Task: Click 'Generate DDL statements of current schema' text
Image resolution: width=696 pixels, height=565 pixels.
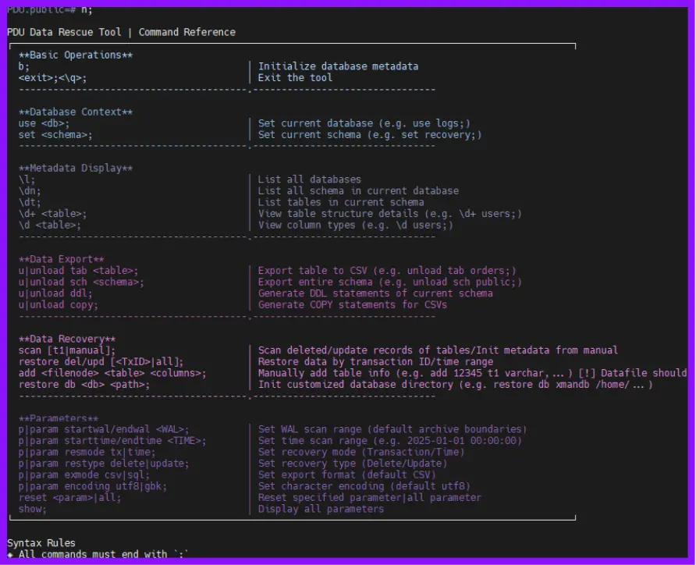Action: (x=375, y=294)
